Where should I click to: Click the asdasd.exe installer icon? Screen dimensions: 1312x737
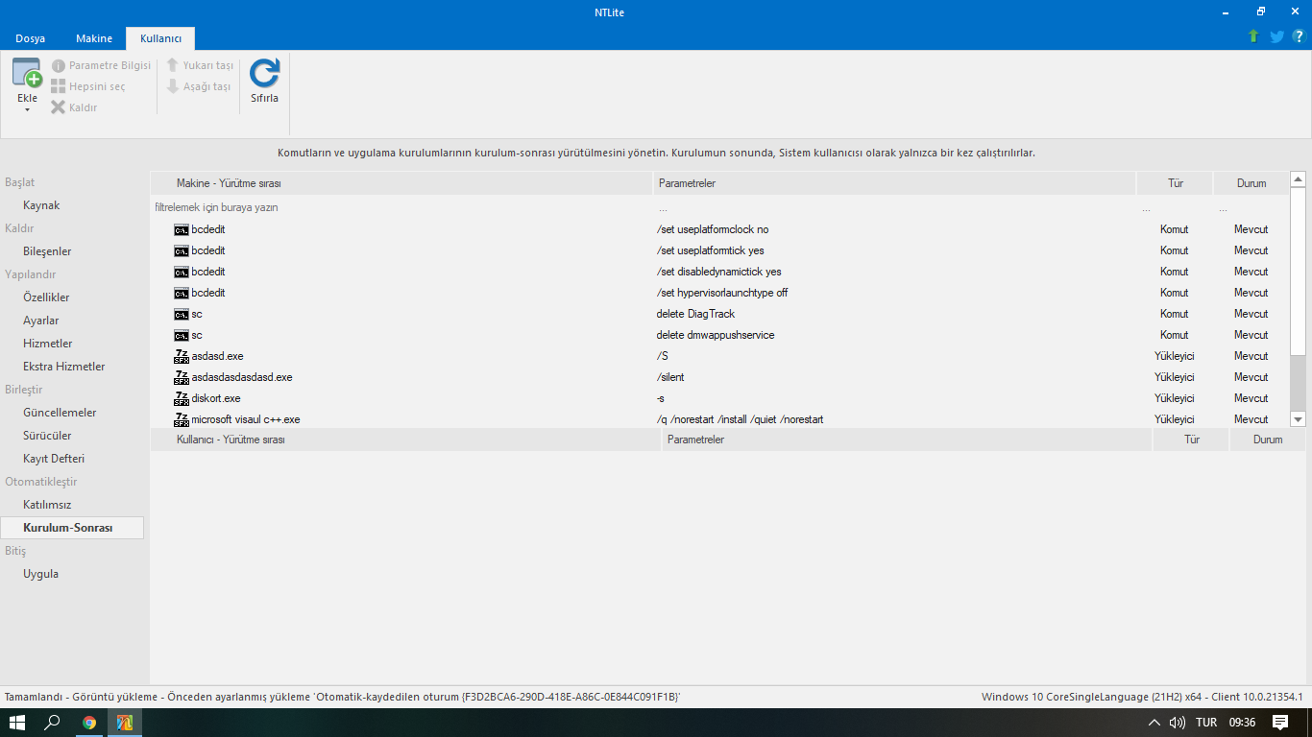pyautogui.click(x=182, y=356)
